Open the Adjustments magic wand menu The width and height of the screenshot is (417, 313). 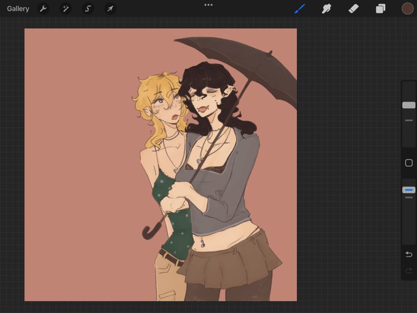click(x=66, y=9)
